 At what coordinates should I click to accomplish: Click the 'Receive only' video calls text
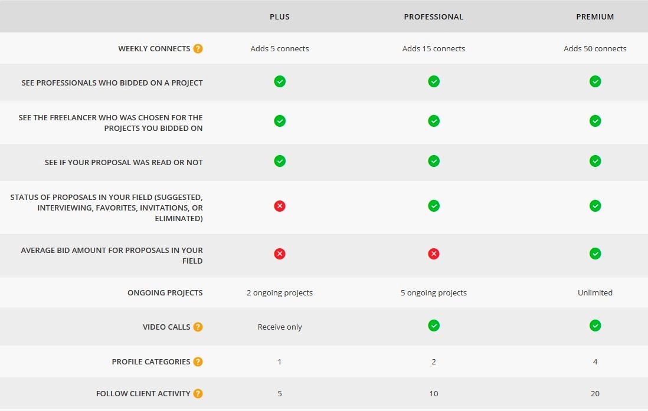pos(280,327)
